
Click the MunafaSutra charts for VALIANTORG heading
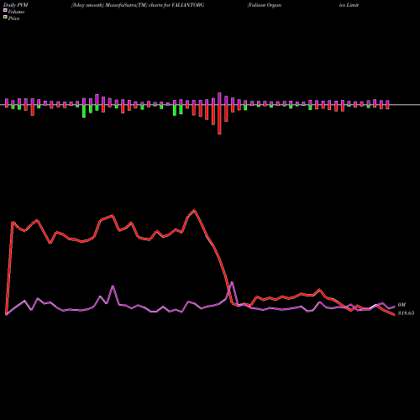coord(138,5)
